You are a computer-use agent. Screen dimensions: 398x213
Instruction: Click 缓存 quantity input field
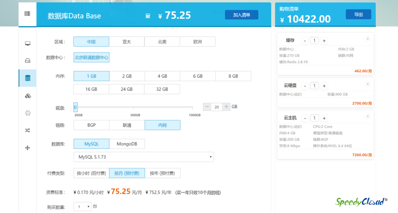point(315,41)
